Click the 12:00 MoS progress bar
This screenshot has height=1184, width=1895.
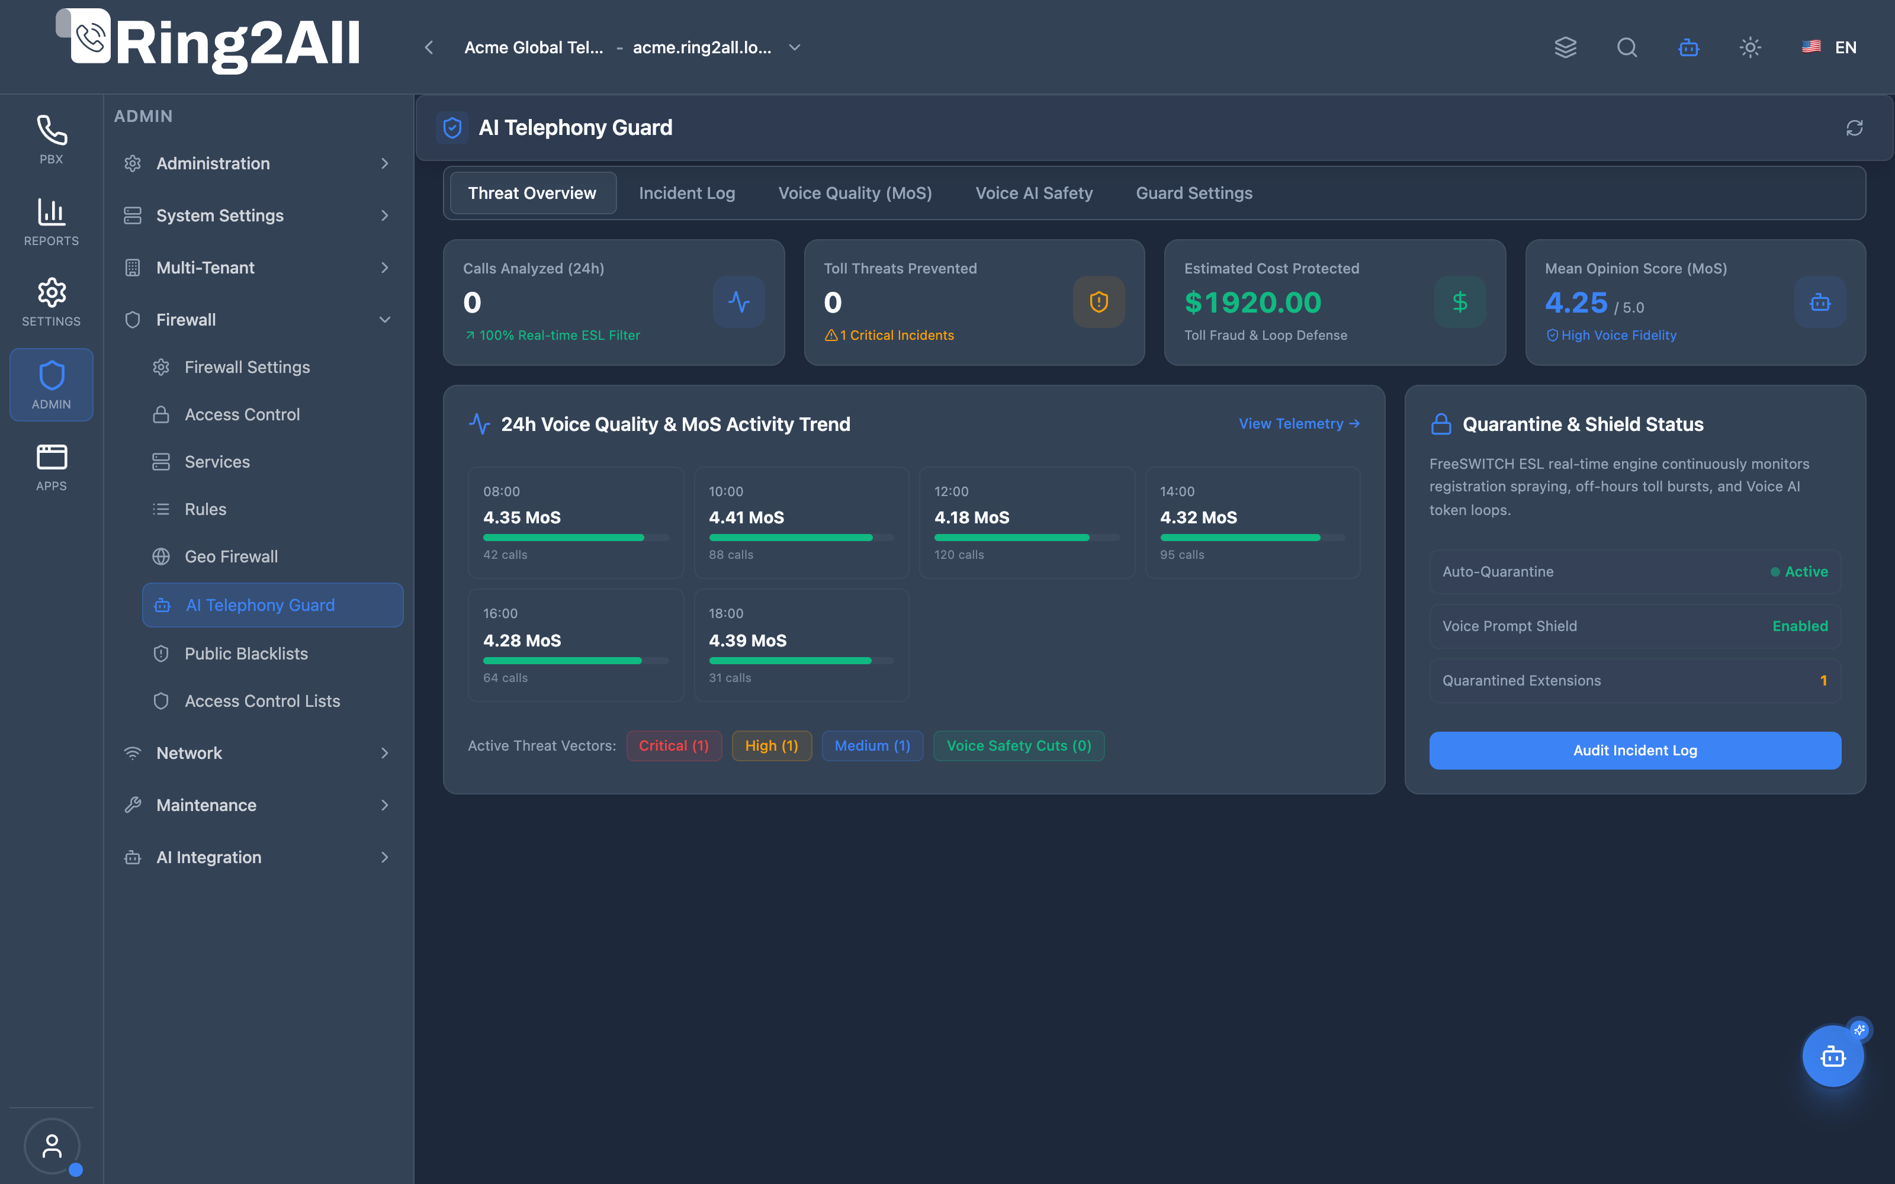pos(1027,538)
